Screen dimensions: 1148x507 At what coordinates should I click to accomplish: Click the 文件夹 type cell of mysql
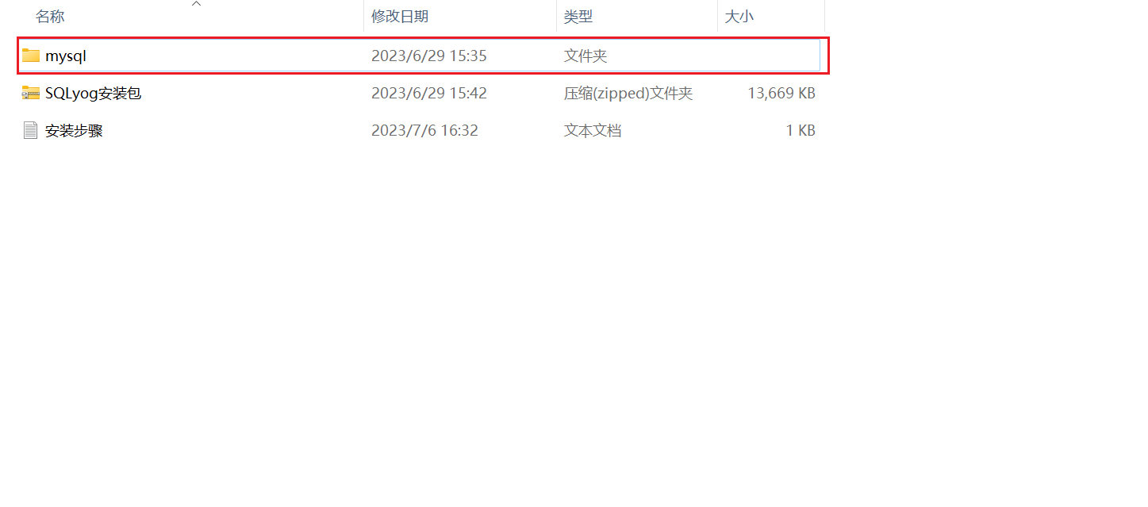click(586, 56)
